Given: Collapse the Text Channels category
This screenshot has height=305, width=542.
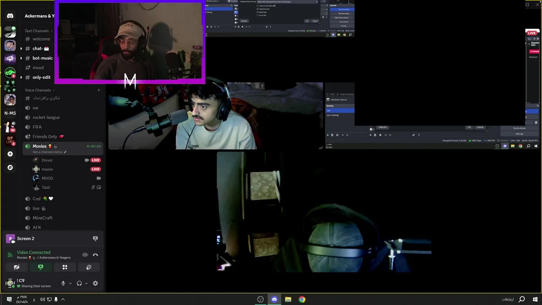Looking at the screenshot, I should [39, 31].
